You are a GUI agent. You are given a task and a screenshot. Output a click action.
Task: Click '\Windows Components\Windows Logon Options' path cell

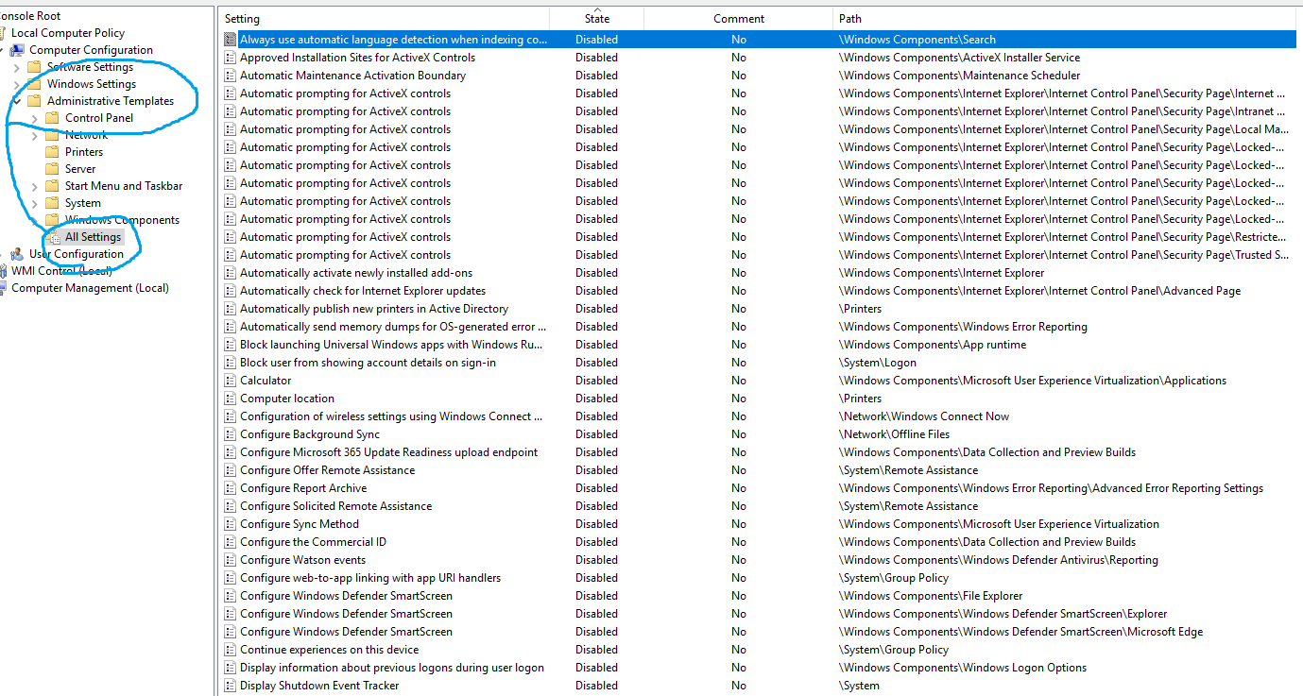click(x=962, y=668)
